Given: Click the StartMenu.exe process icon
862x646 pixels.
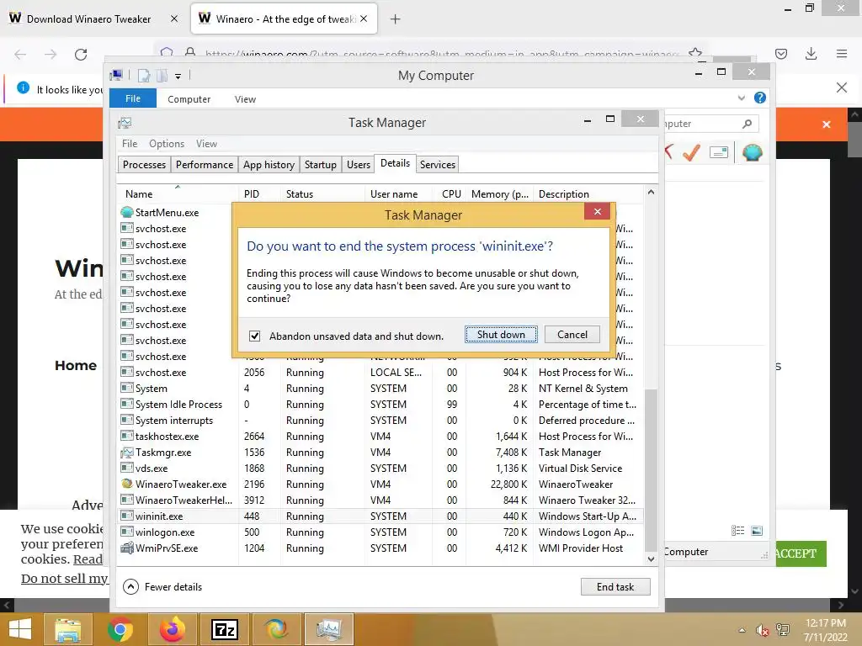Looking at the screenshot, I should (127, 212).
